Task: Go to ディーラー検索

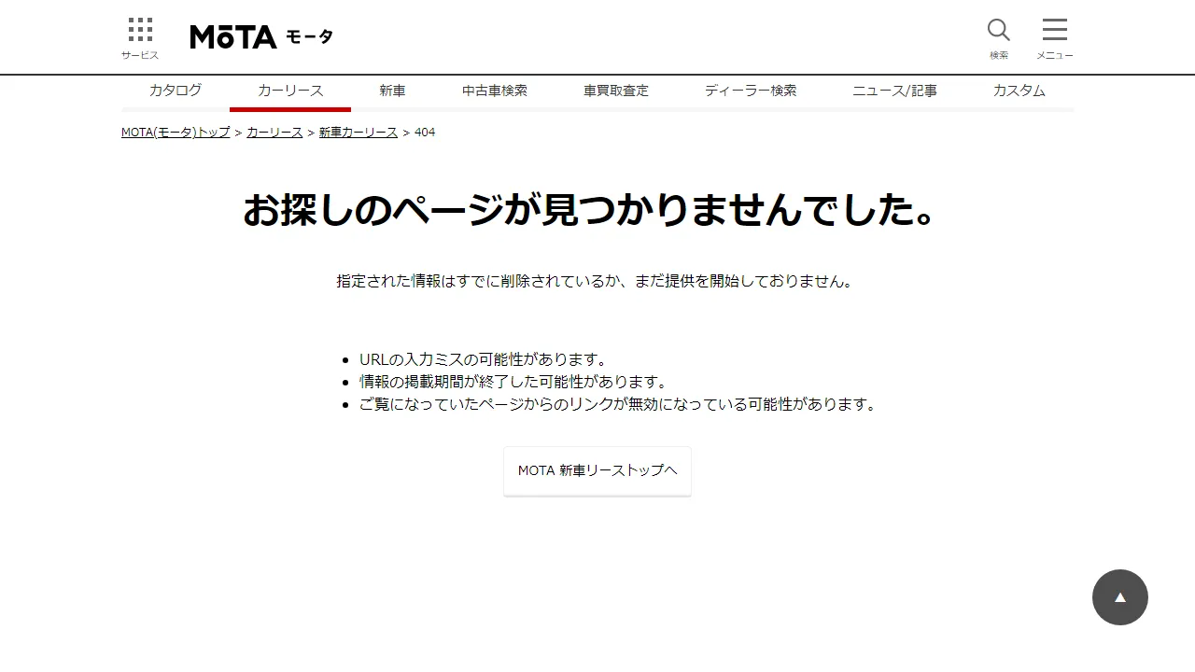Action: (x=752, y=91)
